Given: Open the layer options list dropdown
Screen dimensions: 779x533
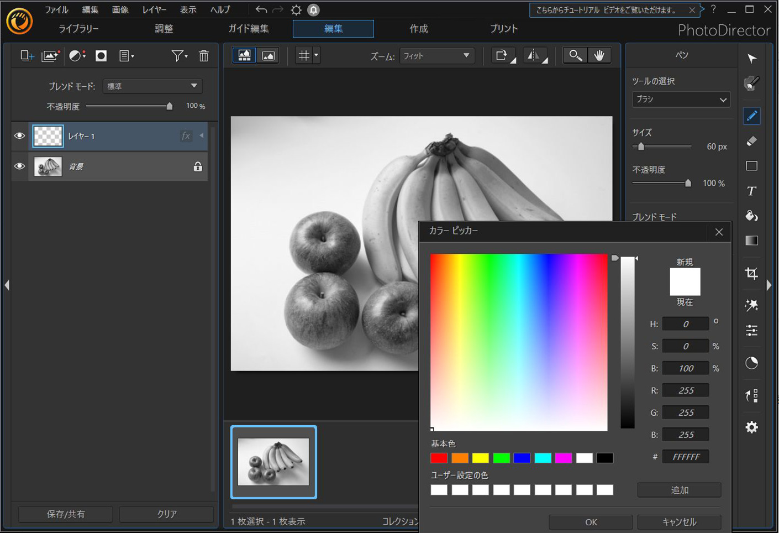Looking at the screenshot, I should pos(127,55).
